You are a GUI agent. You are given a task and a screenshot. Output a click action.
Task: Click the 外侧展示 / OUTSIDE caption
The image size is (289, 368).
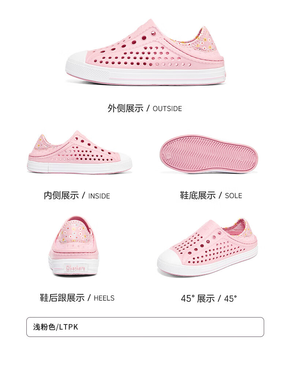click(x=144, y=108)
